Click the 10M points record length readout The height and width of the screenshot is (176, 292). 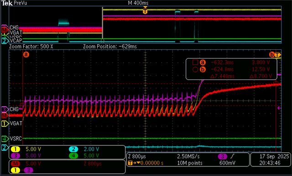(190, 163)
